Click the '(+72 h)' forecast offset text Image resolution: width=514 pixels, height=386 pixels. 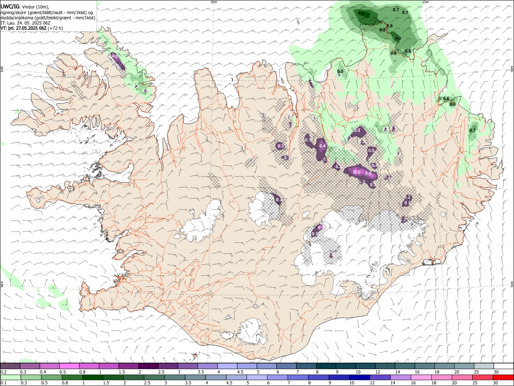tap(55, 29)
